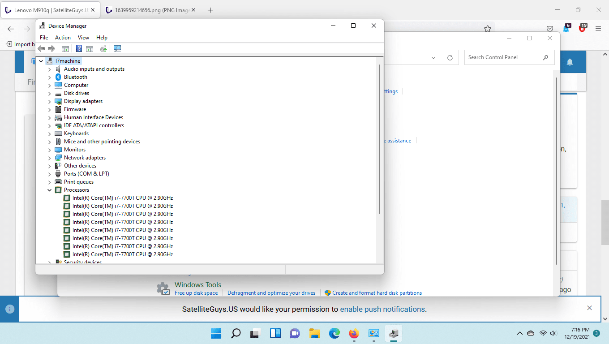
Task: Click the Device Manager taskbar icon
Action: (394, 333)
